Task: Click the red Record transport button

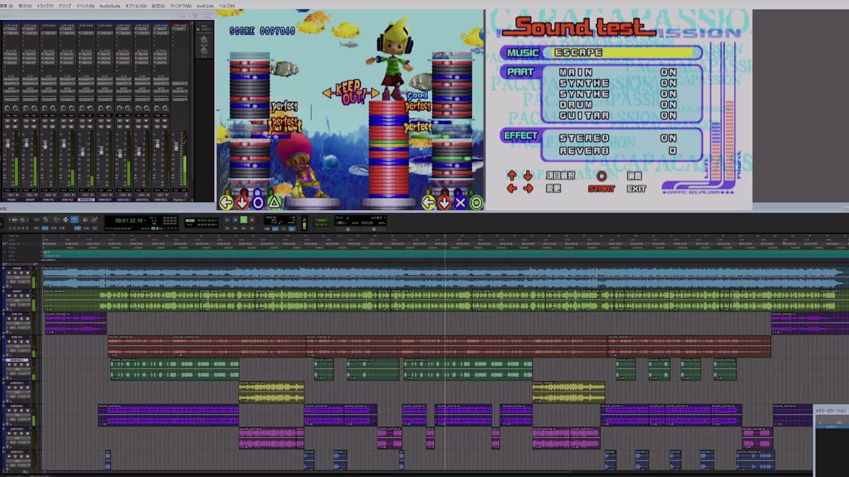Action: point(251,219)
